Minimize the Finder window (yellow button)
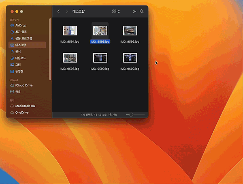243x184 pixels. coord(17,11)
